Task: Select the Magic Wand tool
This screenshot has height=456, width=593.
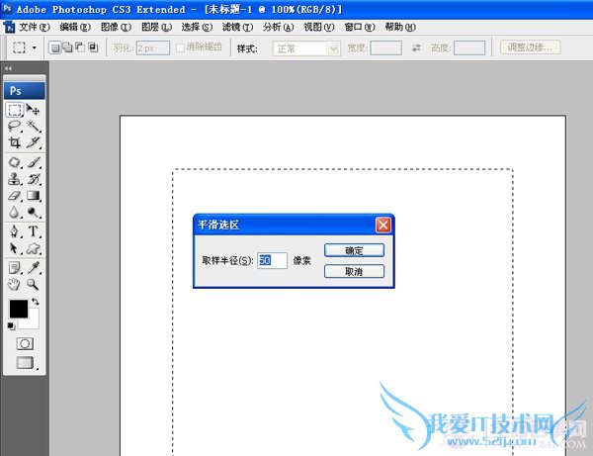Action: coord(34,126)
